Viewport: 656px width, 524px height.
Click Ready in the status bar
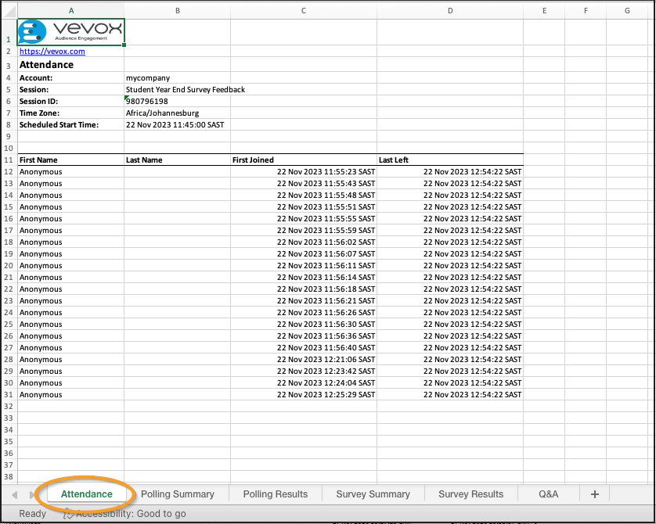(31, 513)
